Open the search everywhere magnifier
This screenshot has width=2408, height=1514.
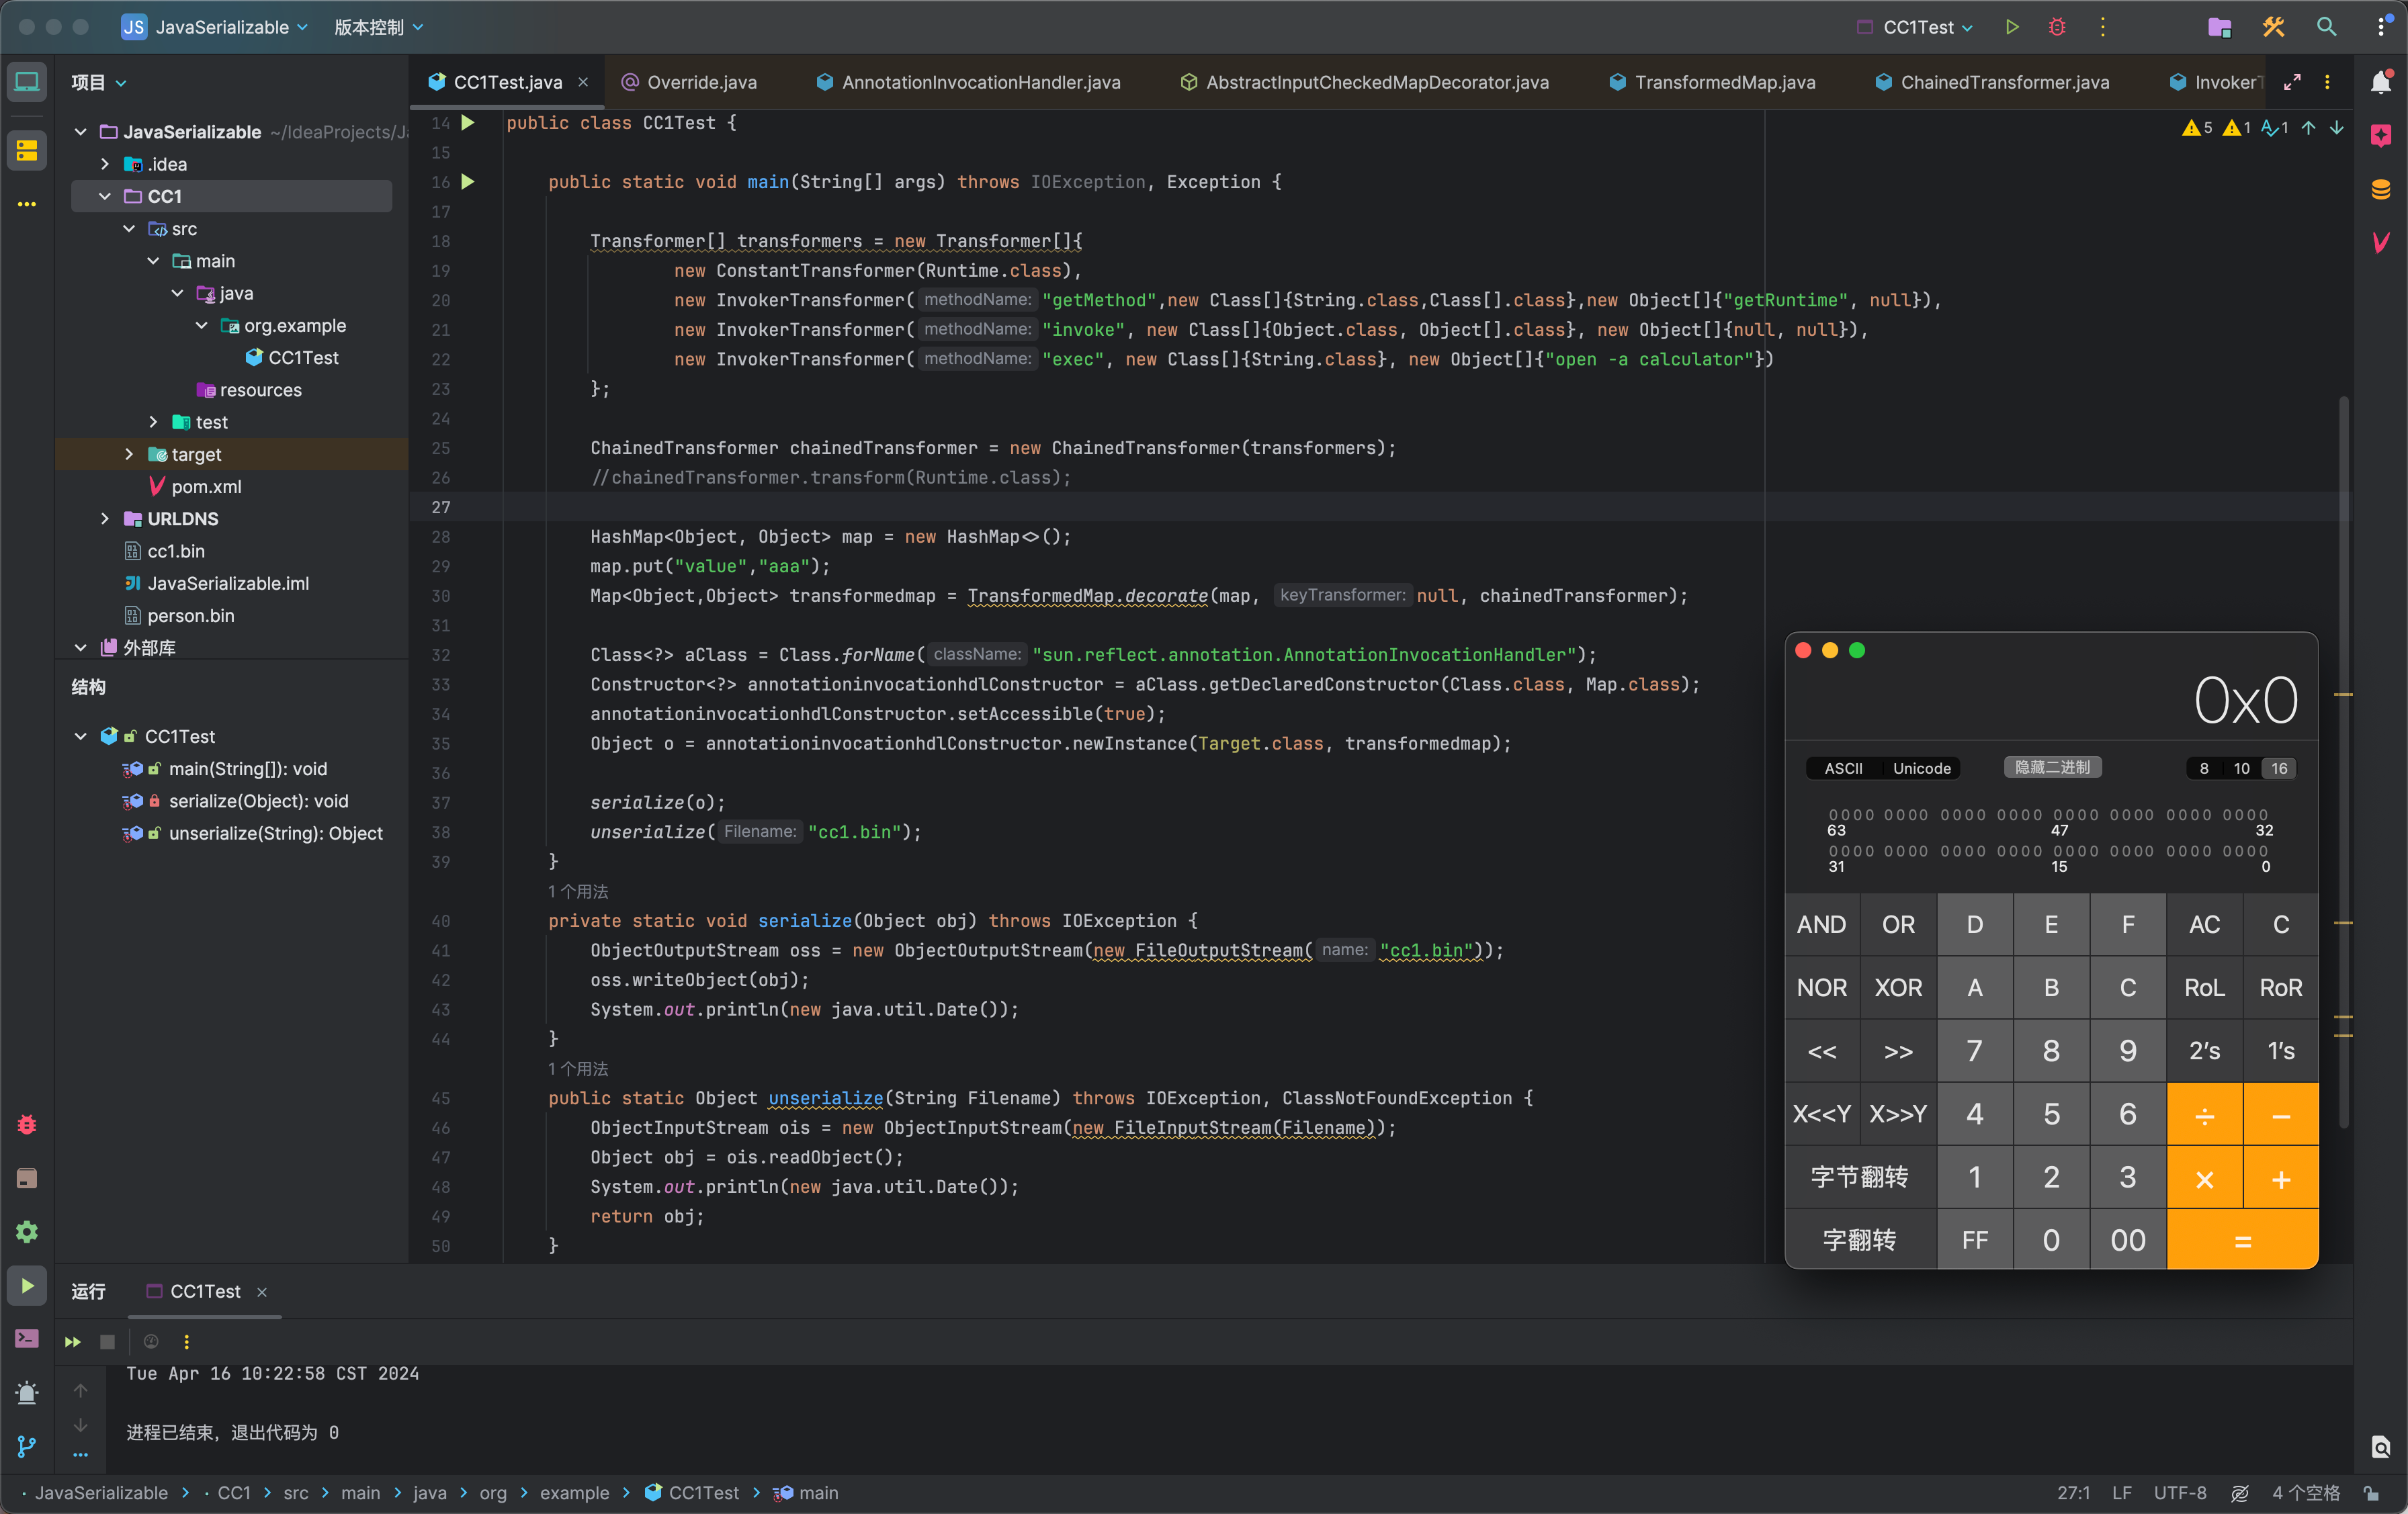[2326, 27]
